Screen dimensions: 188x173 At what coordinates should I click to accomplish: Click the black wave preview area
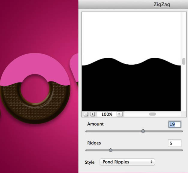click(x=131, y=88)
